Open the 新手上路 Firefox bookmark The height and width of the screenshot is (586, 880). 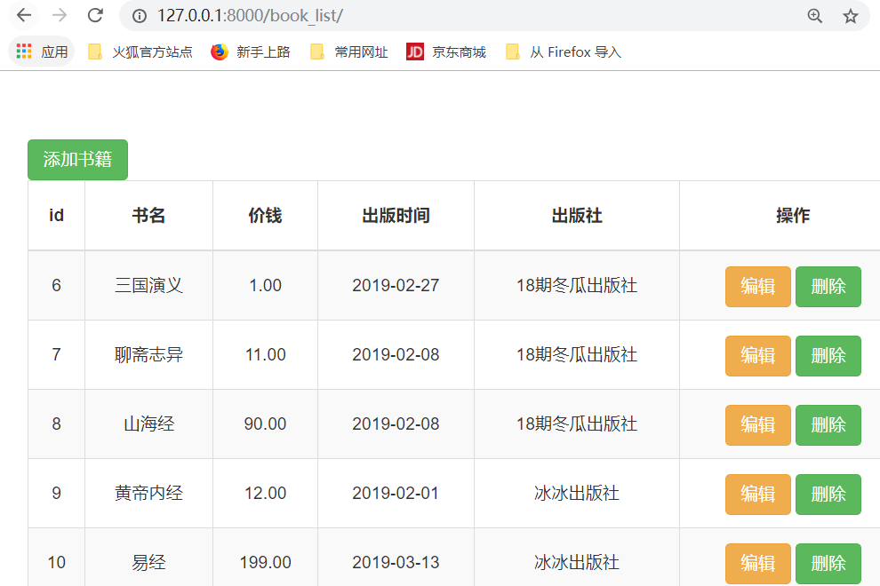point(251,51)
